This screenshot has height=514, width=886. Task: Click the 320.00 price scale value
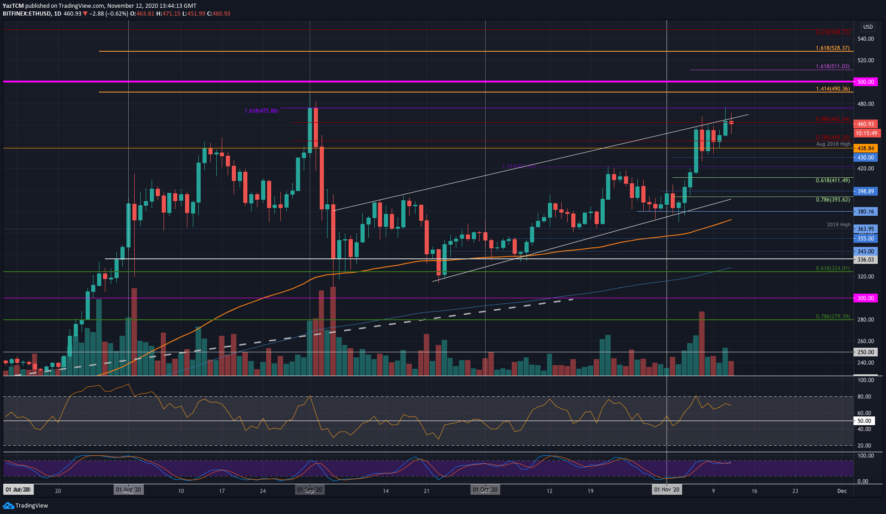point(865,277)
